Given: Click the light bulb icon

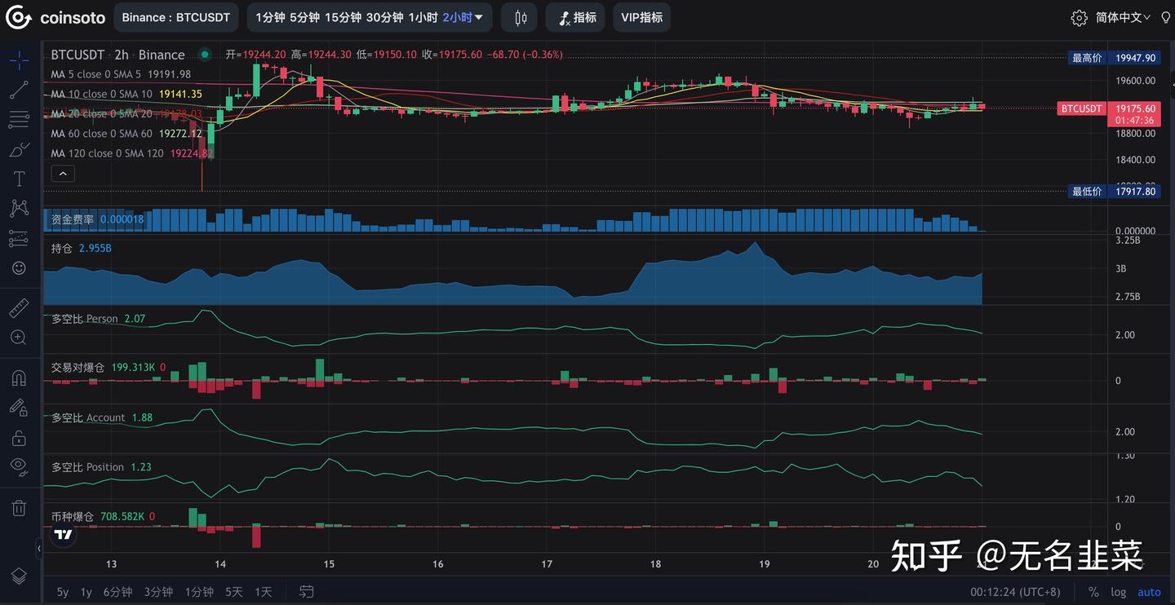Looking at the screenshot, I should pyautogui.click(x=1165, y=17).
